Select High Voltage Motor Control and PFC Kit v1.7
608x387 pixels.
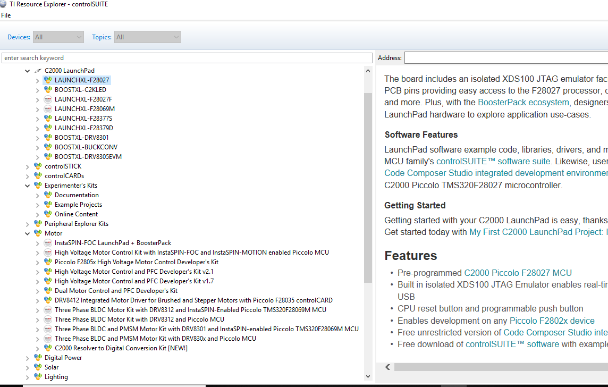[134, 281]
